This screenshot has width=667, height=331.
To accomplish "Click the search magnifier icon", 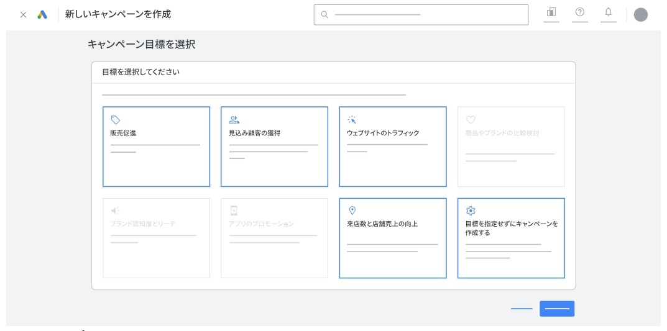I will [x=324, y=15].
